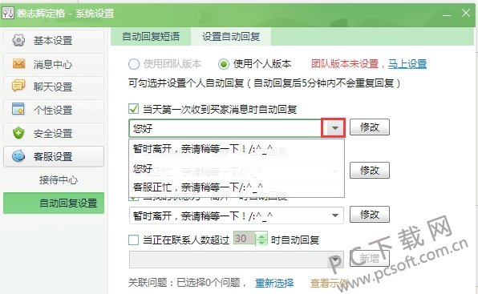
Task: Choose 客服正忙，亲请稍等一下 from the list
Action: [237, 187]
